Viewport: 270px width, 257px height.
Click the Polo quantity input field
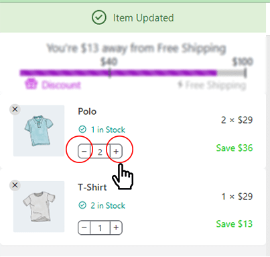(x=100, y=152)
